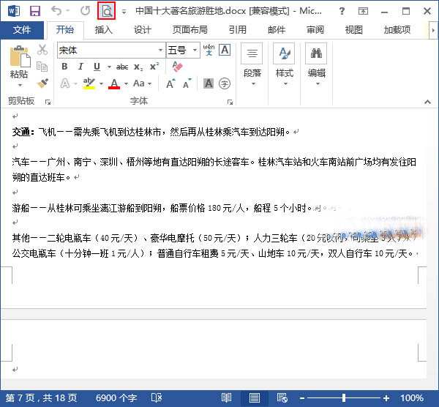Open the Phonetic Guide (wén) tool
Screen dimensions: 439x407
[209, 50]
